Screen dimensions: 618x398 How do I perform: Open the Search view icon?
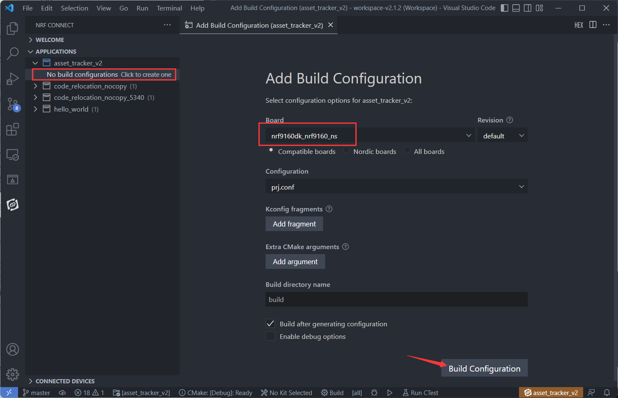[13, 53]
